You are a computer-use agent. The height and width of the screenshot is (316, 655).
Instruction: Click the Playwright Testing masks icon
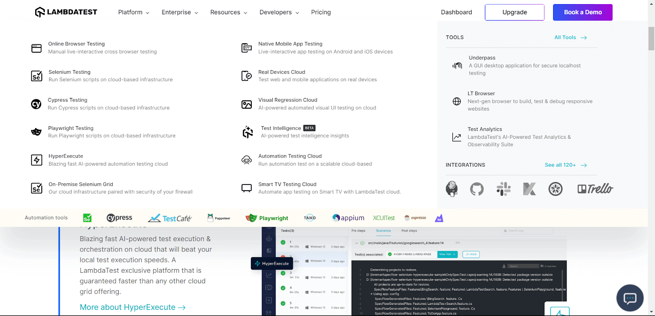click(36, 132)
